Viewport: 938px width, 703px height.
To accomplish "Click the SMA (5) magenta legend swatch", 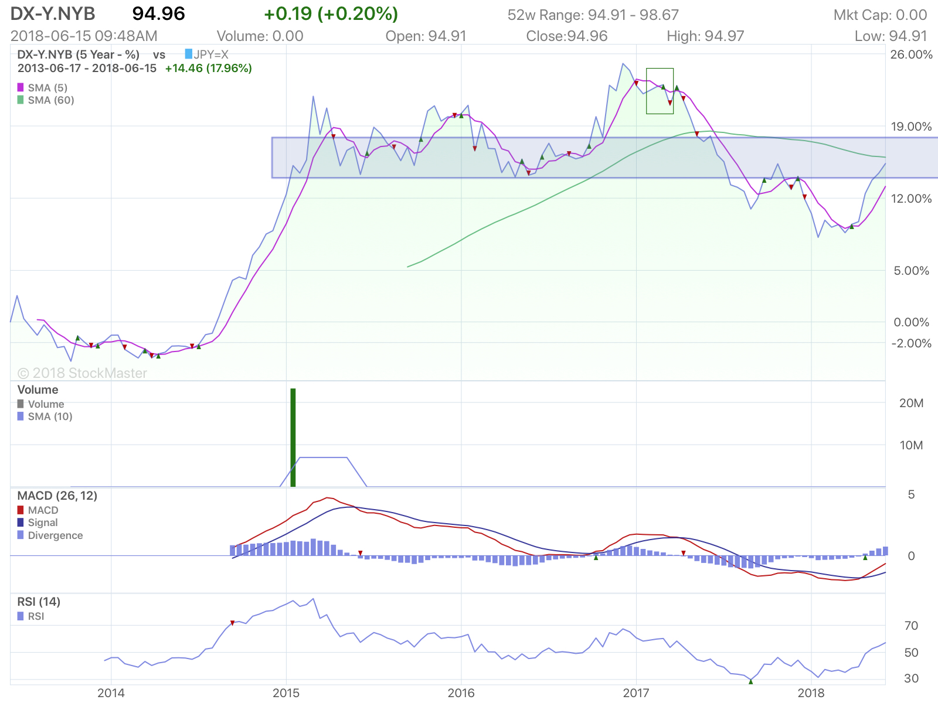I will coord(21,87).
